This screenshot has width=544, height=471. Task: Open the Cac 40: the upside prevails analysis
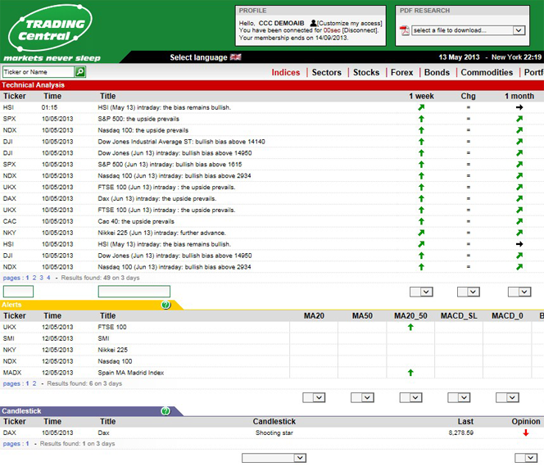point(136,221)
